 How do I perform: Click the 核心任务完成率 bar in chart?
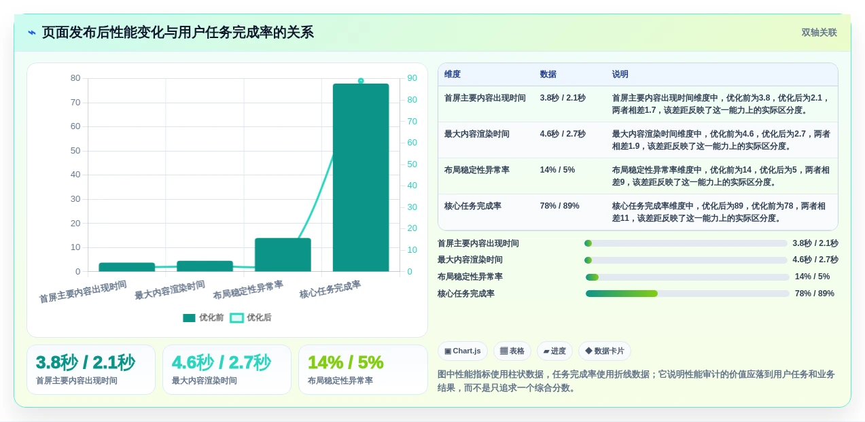pyautogui.click(x=361, y=177)
